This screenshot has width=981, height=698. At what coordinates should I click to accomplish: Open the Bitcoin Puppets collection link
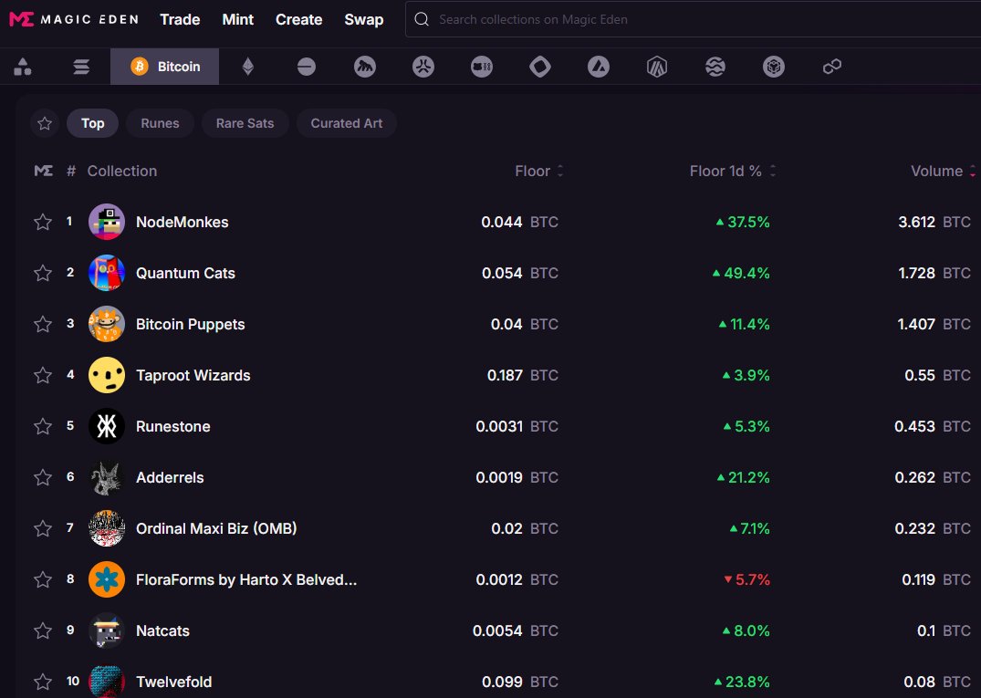pyautogui.click(x=190, y=324)
